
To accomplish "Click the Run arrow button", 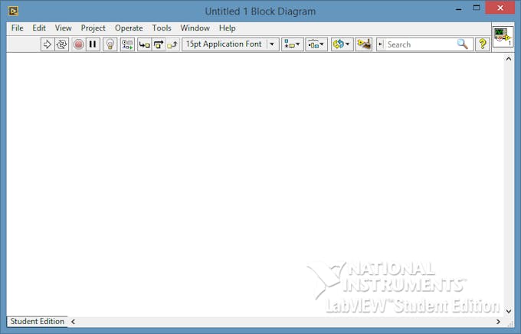I will tap(48, 44).
